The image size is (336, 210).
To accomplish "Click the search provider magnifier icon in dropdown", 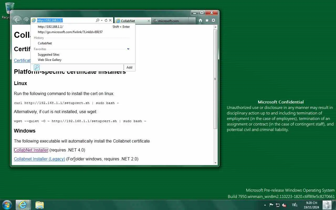I will tap(37, 67).
